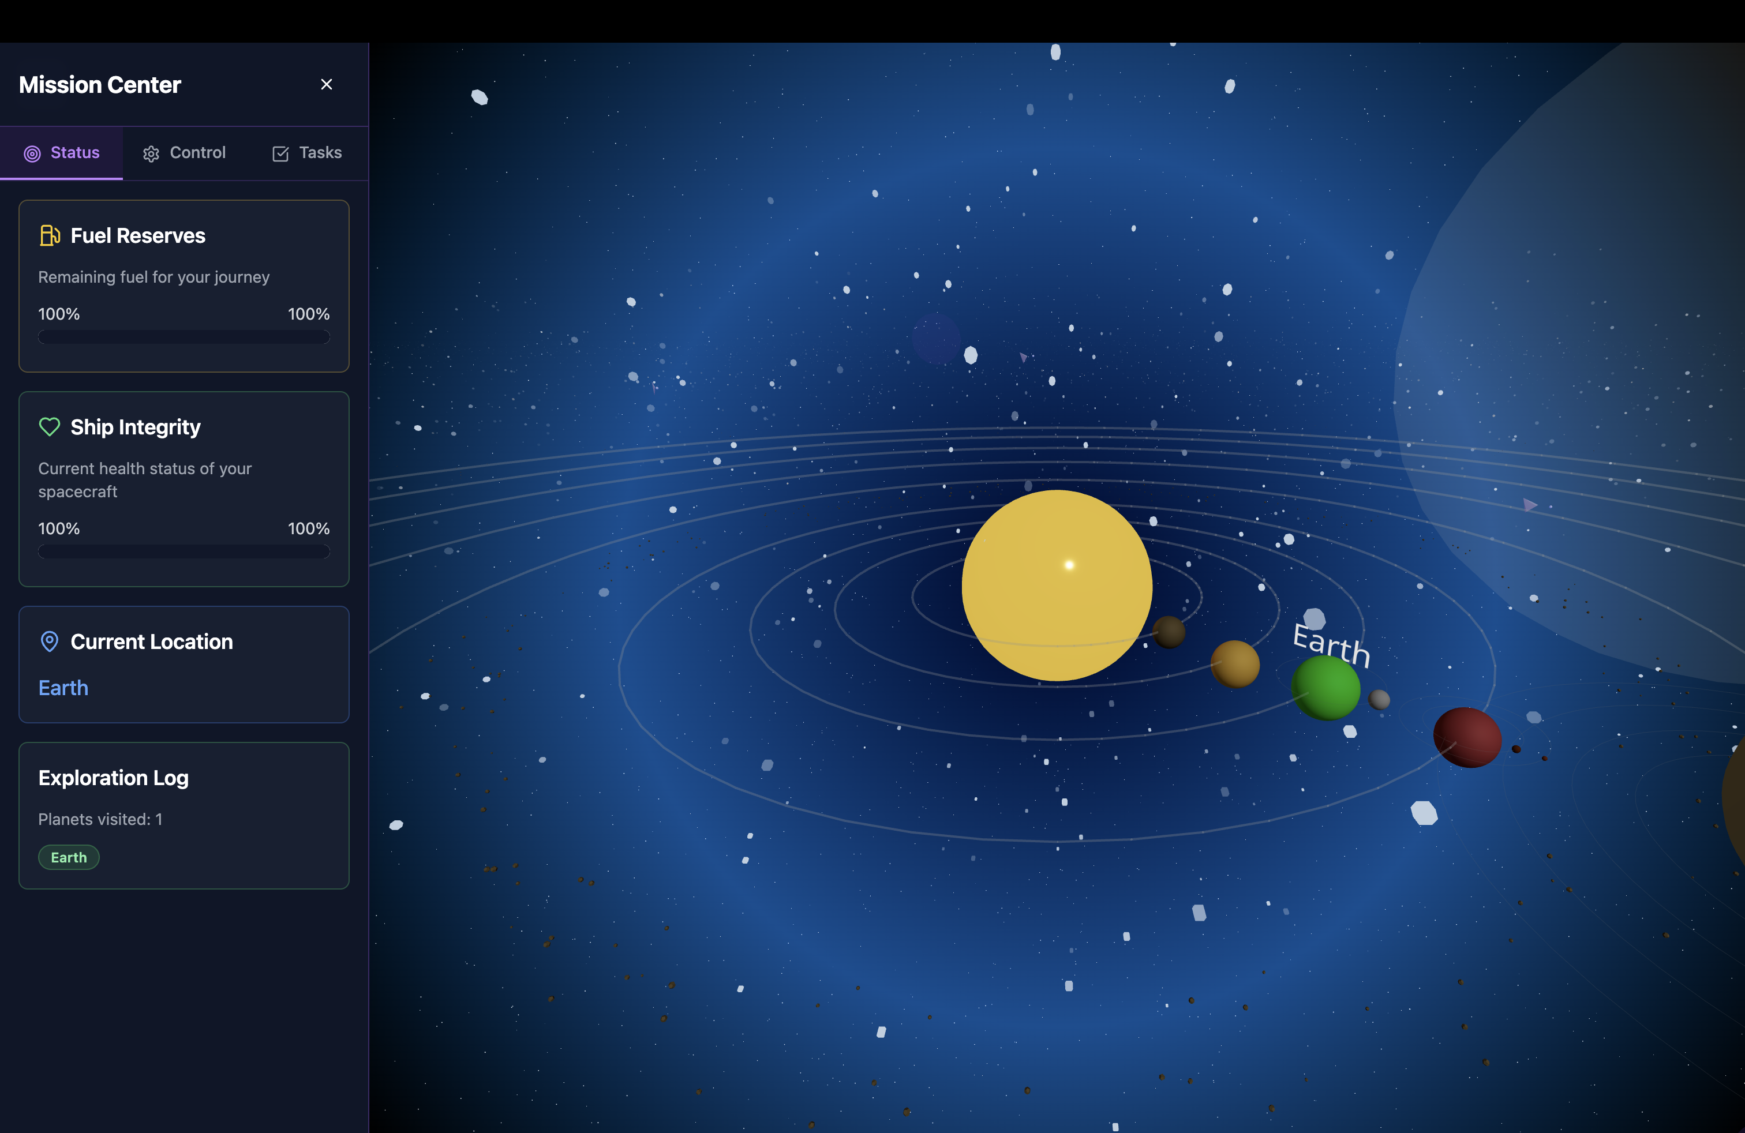The image size is (1745, 1133).
Task: Click the gray Moon beside Earth
Action: (1379, 699)
